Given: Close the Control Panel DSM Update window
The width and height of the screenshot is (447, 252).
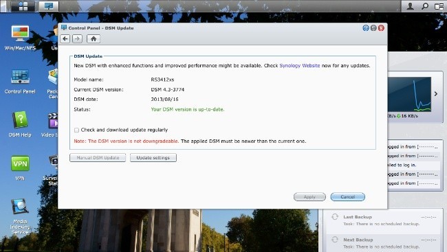Looking at the screenshot, I should [381, 28].
